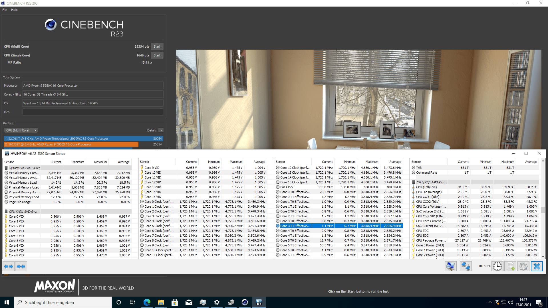Open the CPU (Multi Core) ranking dropdown
The width and height of the screenshot is (548, 308).
pos(21,130)
